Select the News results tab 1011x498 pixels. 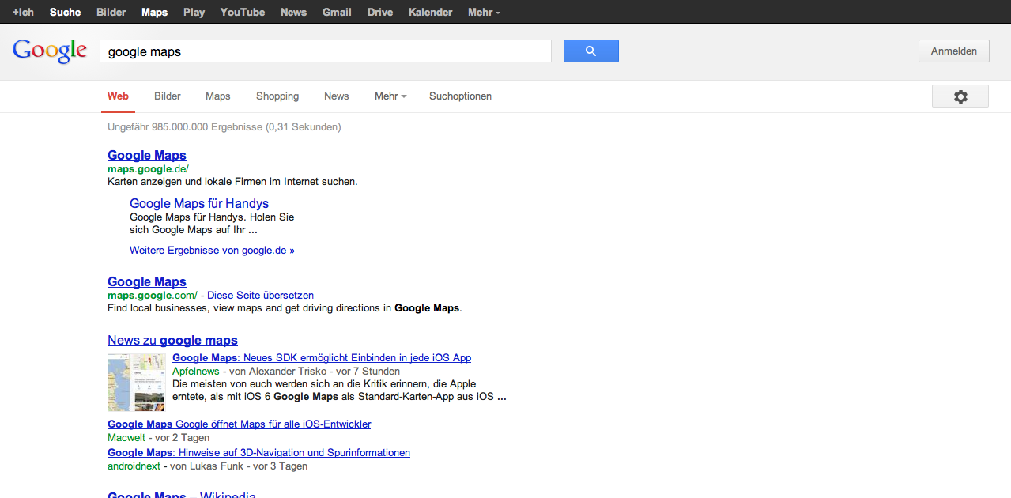pyautogui.click(x=336, y=96)
